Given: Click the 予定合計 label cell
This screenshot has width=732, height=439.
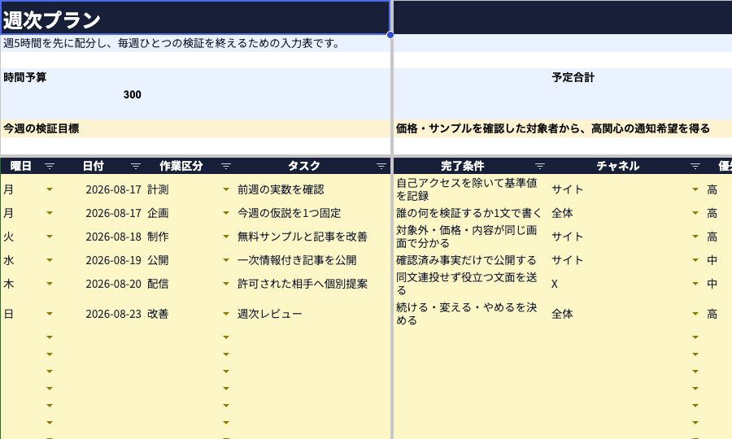Looking at the screenshot, I should click(573, 77).
